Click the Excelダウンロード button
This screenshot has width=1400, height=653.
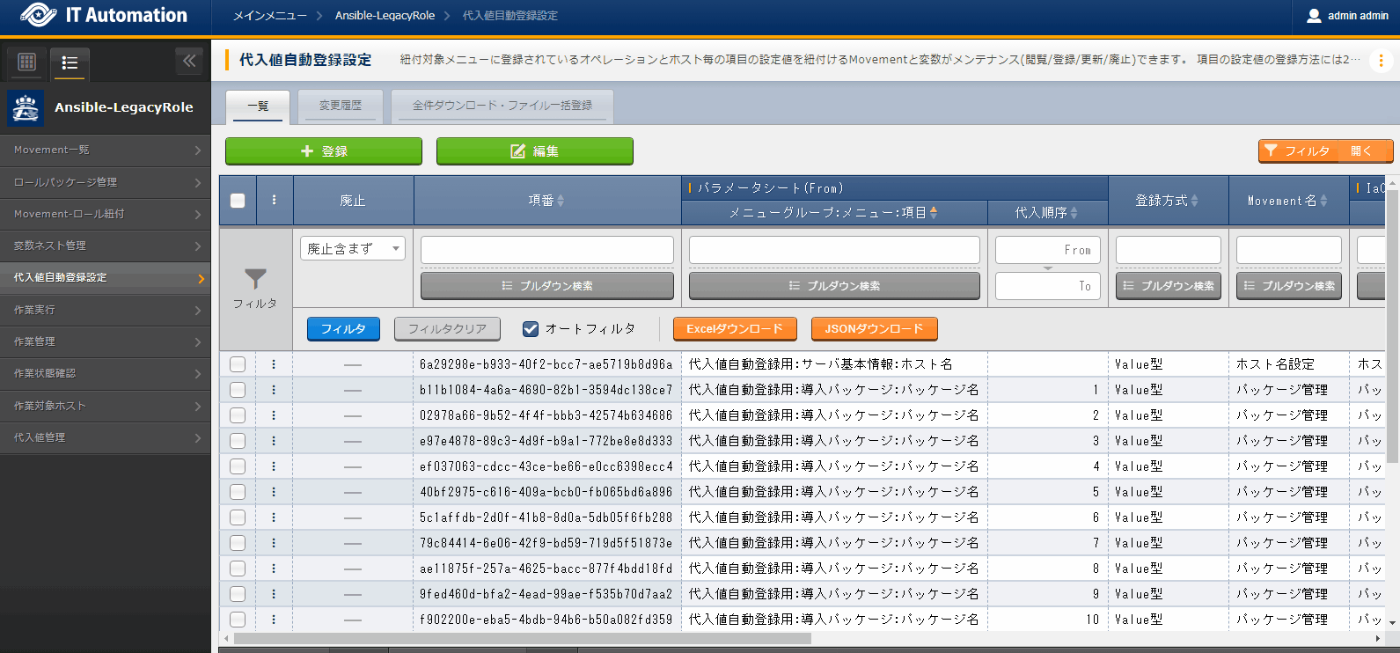pyautogui.click(x=735, y=329)
